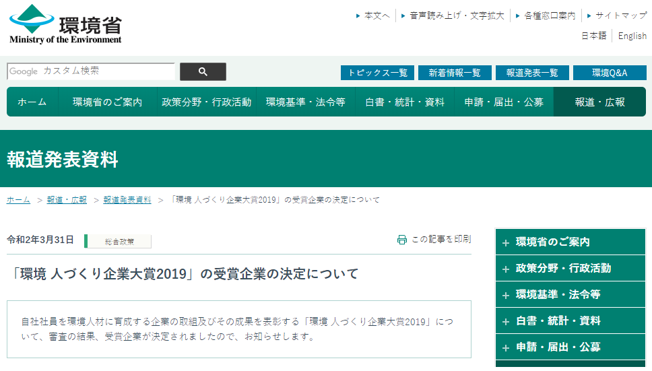652x371 pixels.
Task: Click sidebar 環境基準・法令等 label
Action: point(558,294)
